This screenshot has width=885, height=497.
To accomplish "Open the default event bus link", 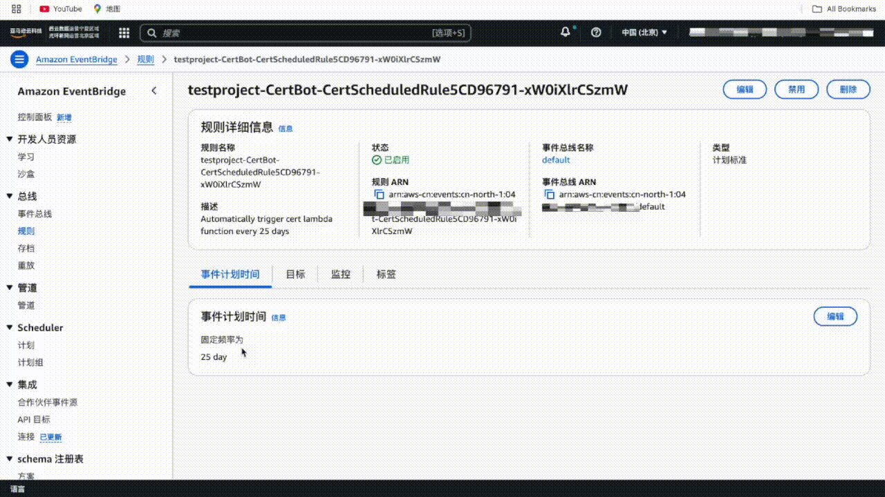I will (x=556, y=160).
